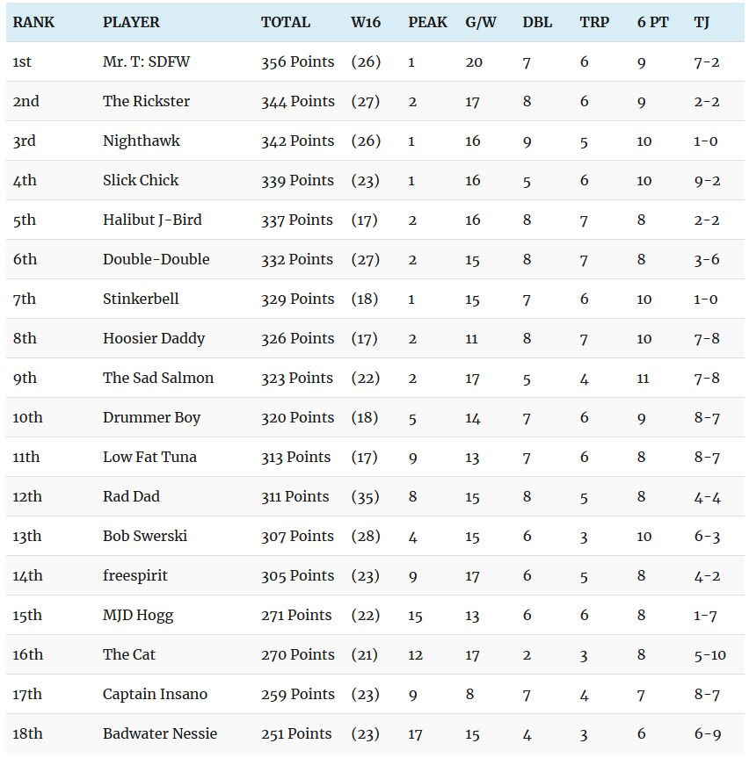This screenshot has height=758, width=749.
Task: Click The Cat's 5-10 TJ record
Action: [x=709, y=654]
